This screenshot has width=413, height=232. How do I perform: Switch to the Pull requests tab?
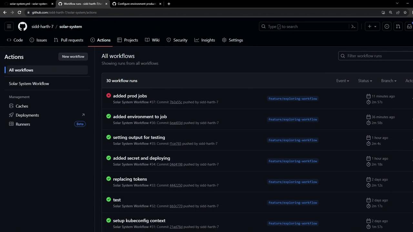point(68,40)
